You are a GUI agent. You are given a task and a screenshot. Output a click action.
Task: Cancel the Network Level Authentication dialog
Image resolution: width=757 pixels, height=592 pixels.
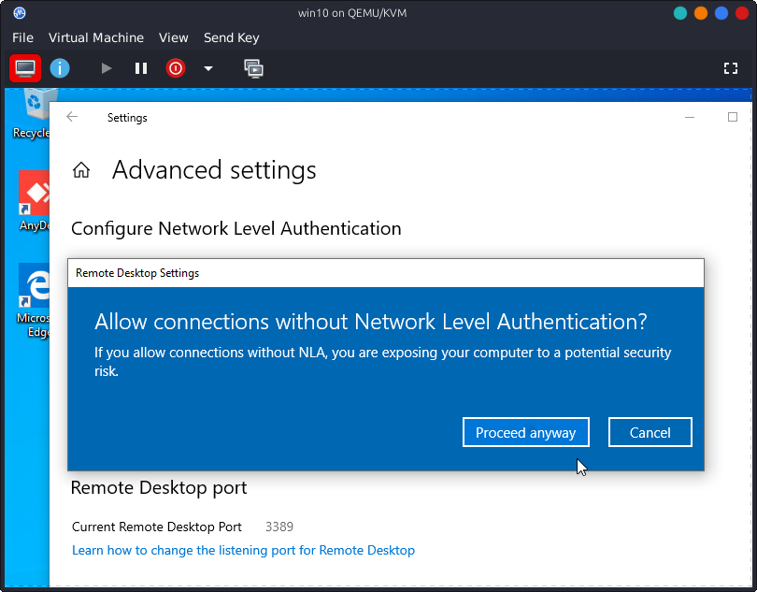(650, 432)
